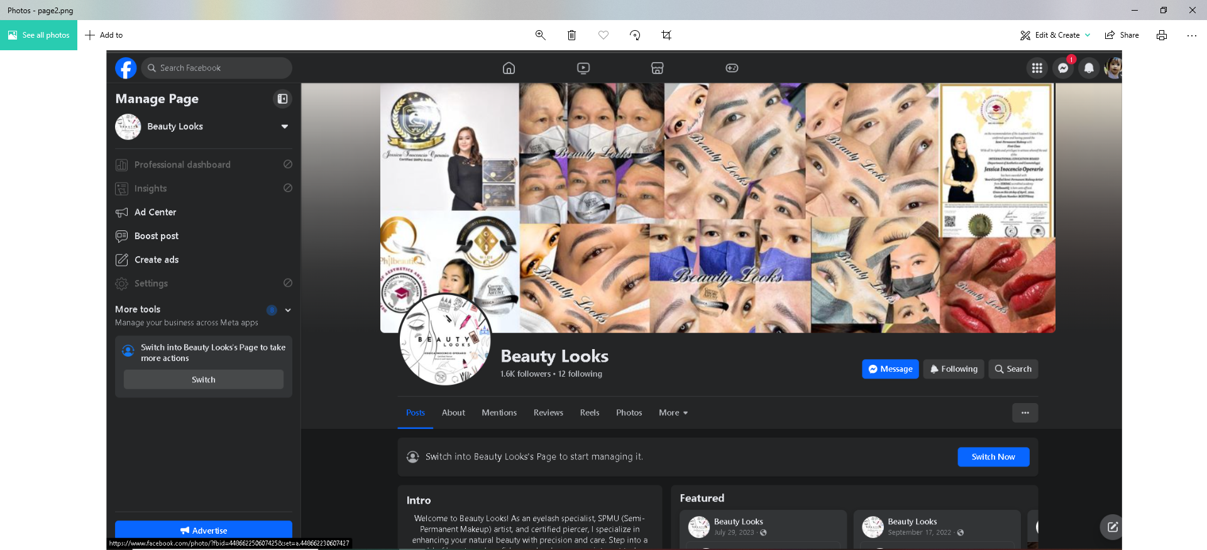Click the Ad Center megaphone icon
Screen dimensions: 1207x550
pyautogui.click(x=122, y=212)
